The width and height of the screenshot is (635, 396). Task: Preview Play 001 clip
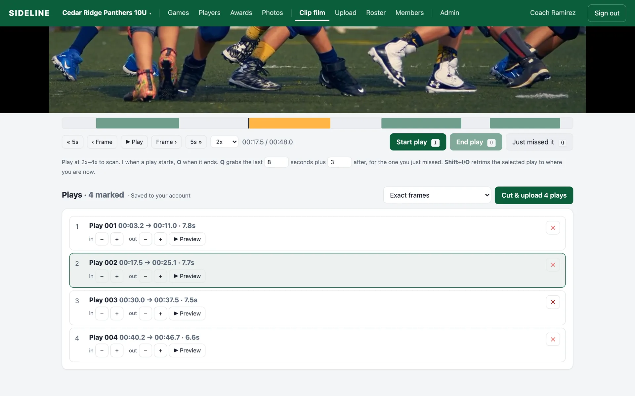click(x=187, y=239)
